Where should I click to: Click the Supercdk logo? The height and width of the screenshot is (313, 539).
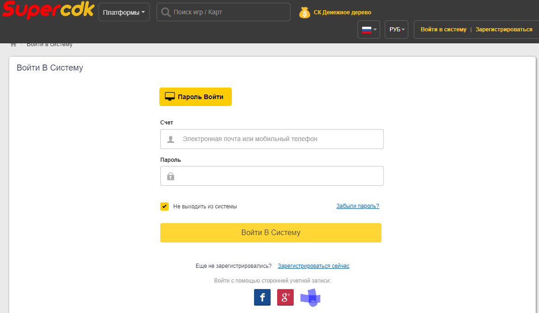[x=48, y=10]
